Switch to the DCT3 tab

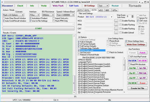[80, 10]
